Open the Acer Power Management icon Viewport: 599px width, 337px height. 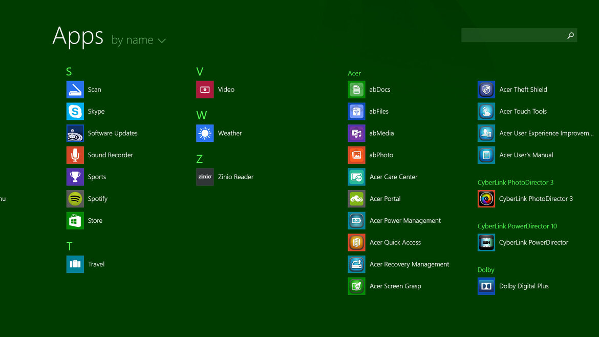[356, 220]
